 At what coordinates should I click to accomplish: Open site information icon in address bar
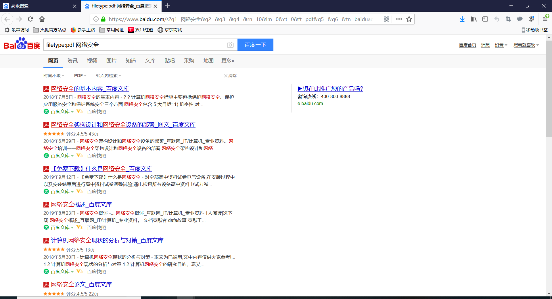[x=96, y=19]
